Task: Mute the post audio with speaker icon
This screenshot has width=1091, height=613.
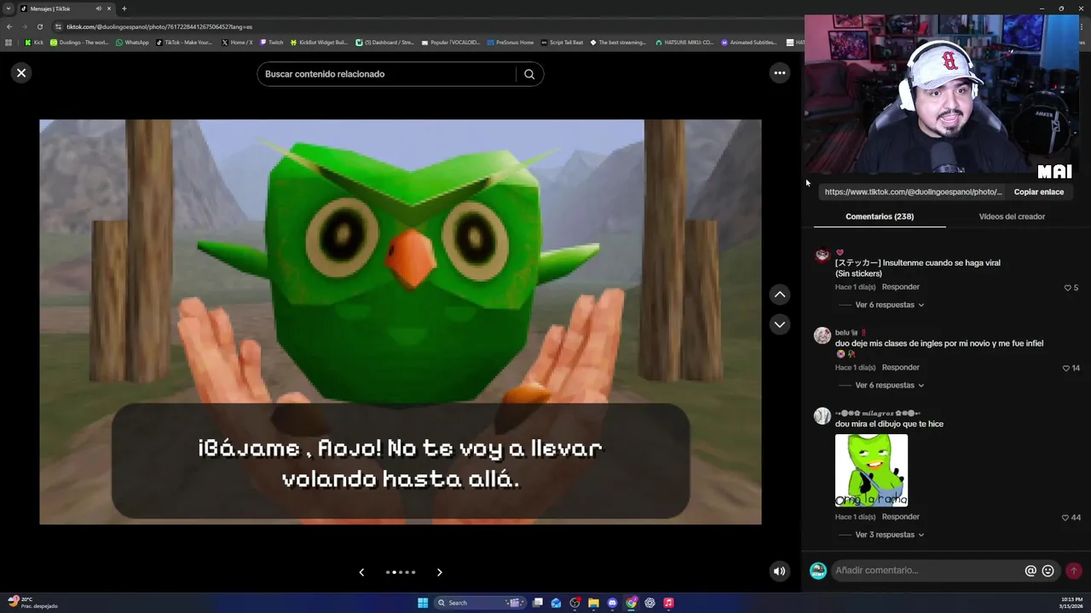Action: pos(779,571)
